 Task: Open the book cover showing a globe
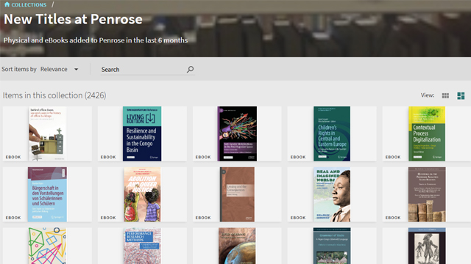[237, 246]
